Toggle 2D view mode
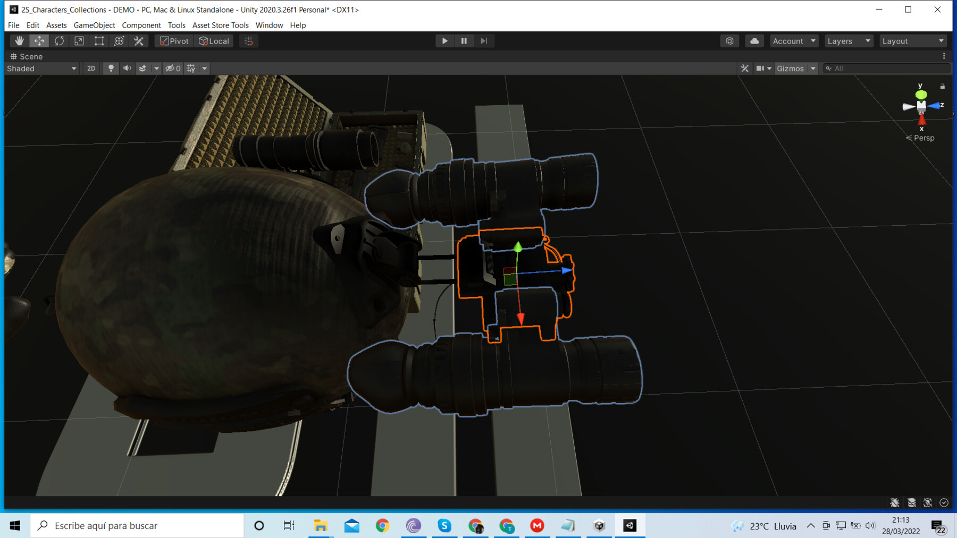Image resolution: width=957 pixels, height=538 pixels. [91, 69]
